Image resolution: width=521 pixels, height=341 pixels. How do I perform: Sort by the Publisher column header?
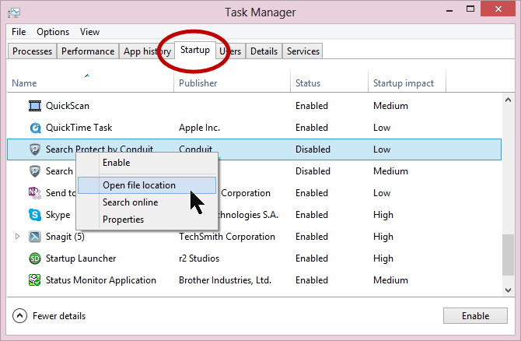coord(232,82)
